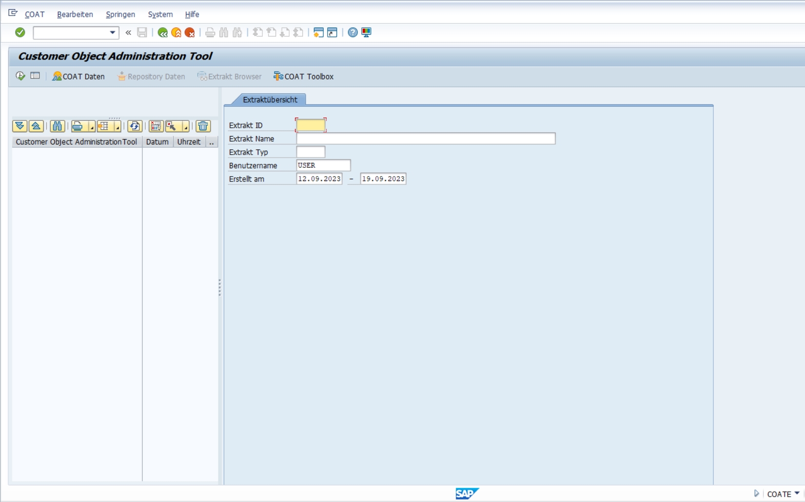Click the orange Exit icon

click(177, 33)
